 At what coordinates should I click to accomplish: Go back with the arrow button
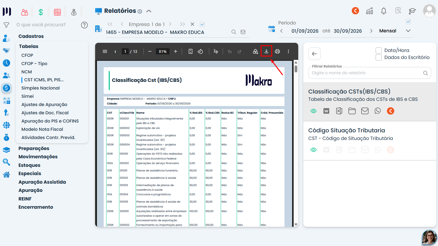(314, 54)
